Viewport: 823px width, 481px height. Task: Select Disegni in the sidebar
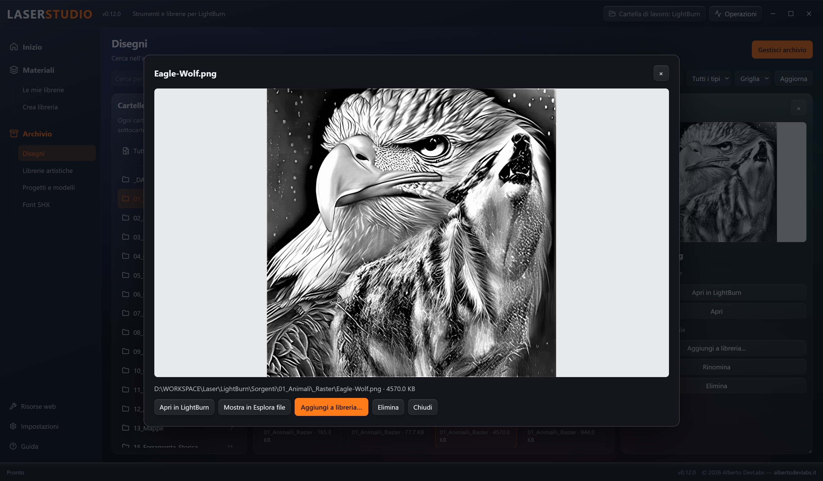click(57, 153)
